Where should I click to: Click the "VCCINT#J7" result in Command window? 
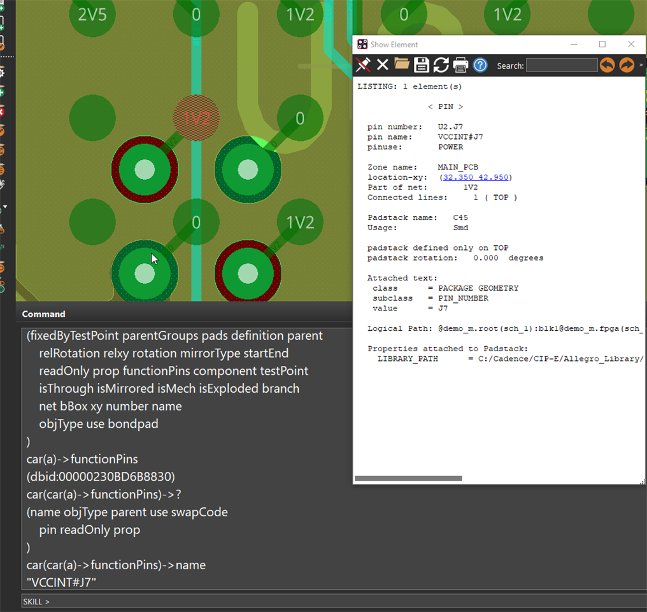[x=61, y=582]
